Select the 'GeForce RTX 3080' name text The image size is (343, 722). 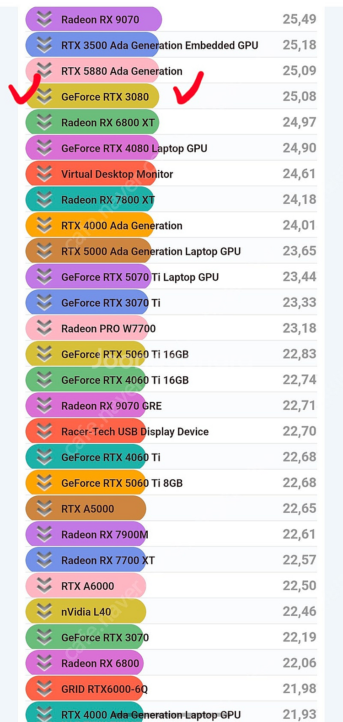pyautogui.click(x=105, y=97)
